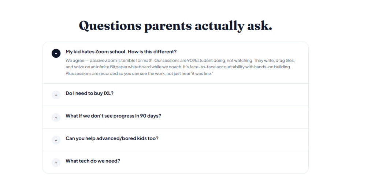Click the word 'Questions' in the heading

(110, 26)
